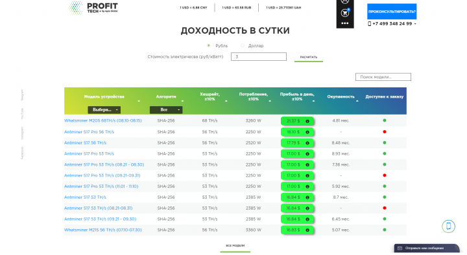Open the YouTube side link

[x=22, y=114]
